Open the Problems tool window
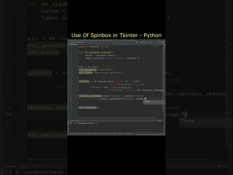 113,133
